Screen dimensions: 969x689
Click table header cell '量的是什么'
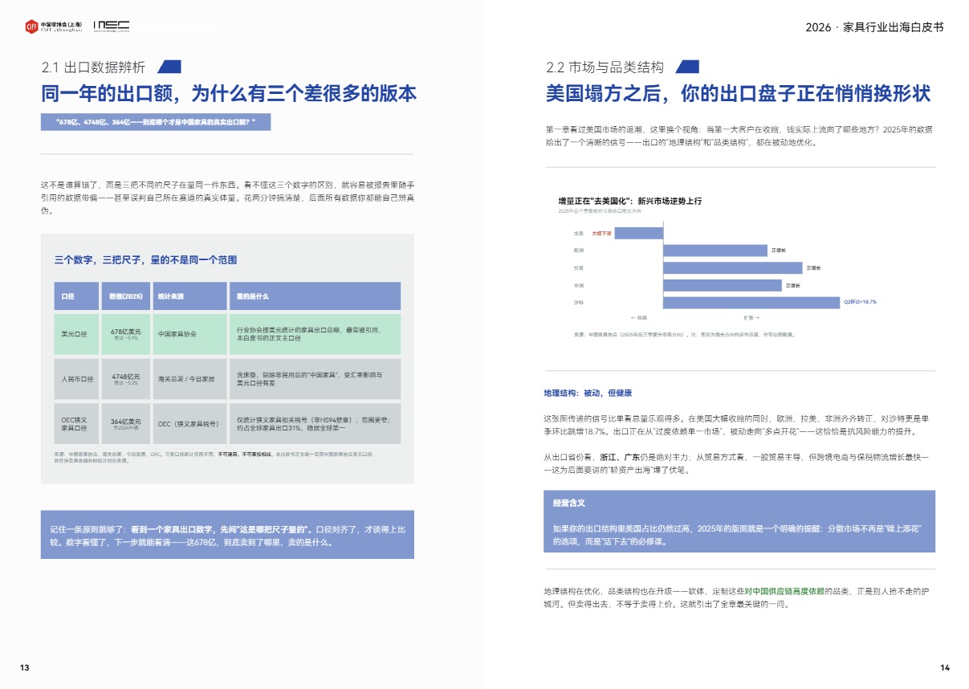click(x=315, y=296)
